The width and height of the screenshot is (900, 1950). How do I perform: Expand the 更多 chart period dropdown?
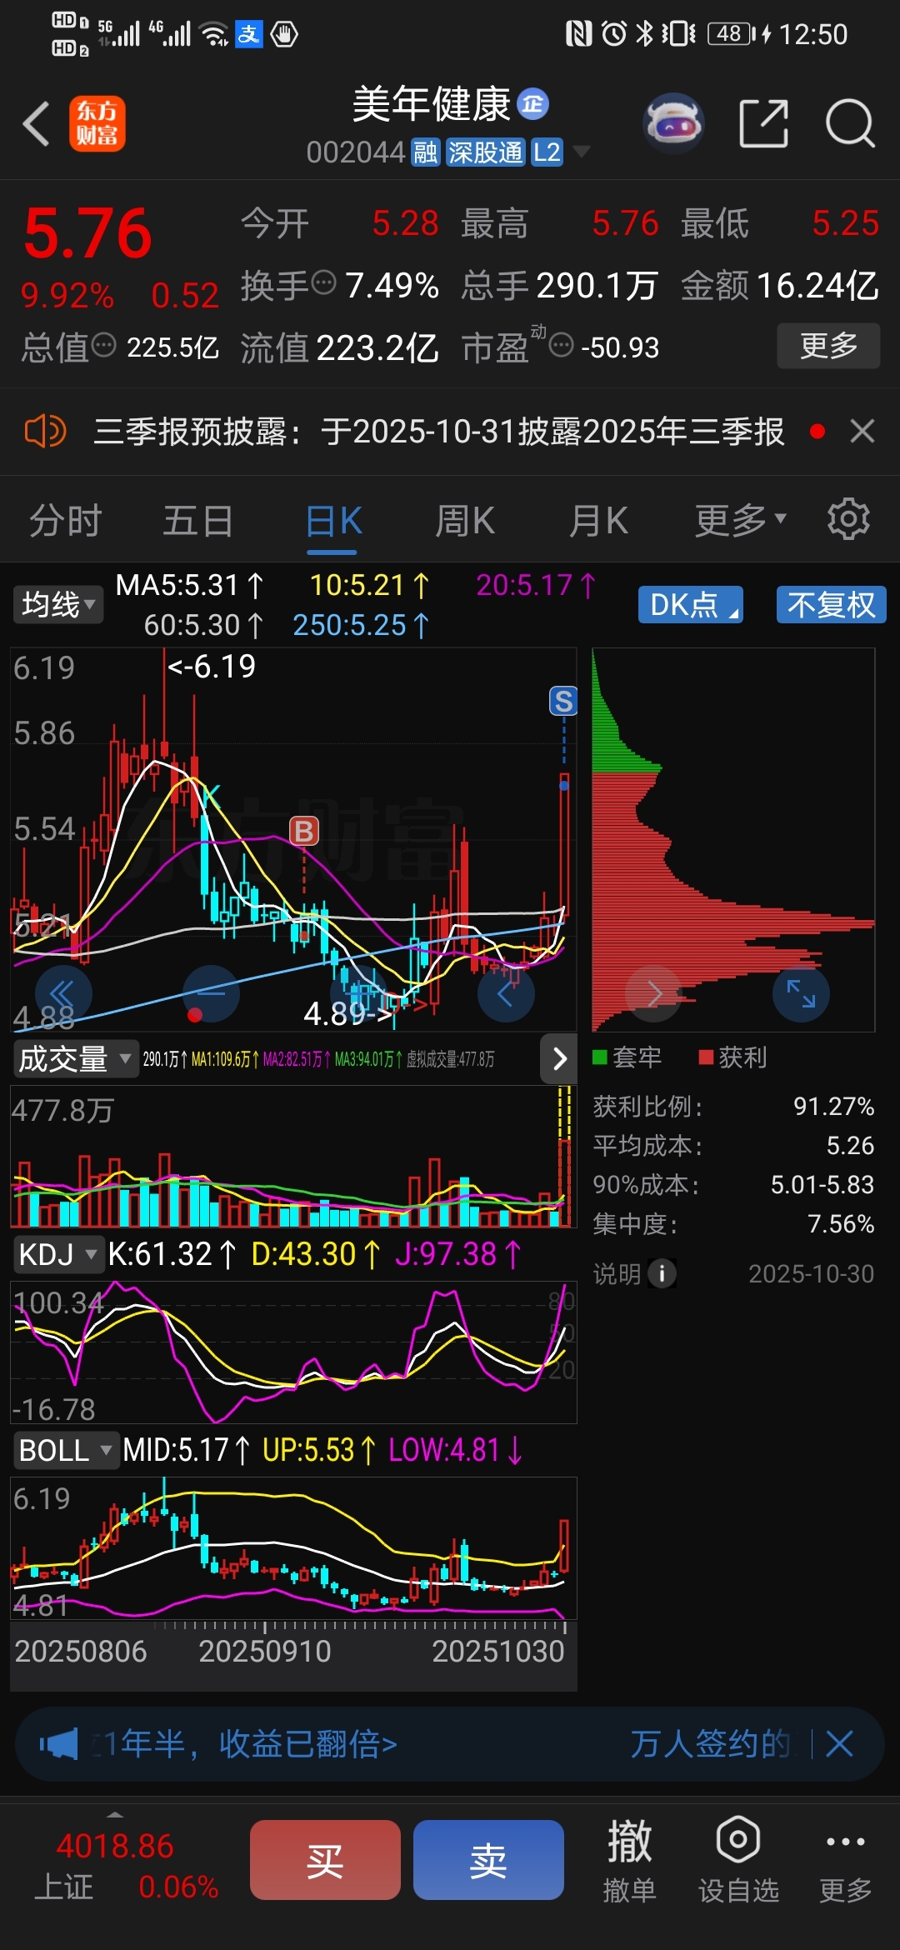[x=740, y=520]
